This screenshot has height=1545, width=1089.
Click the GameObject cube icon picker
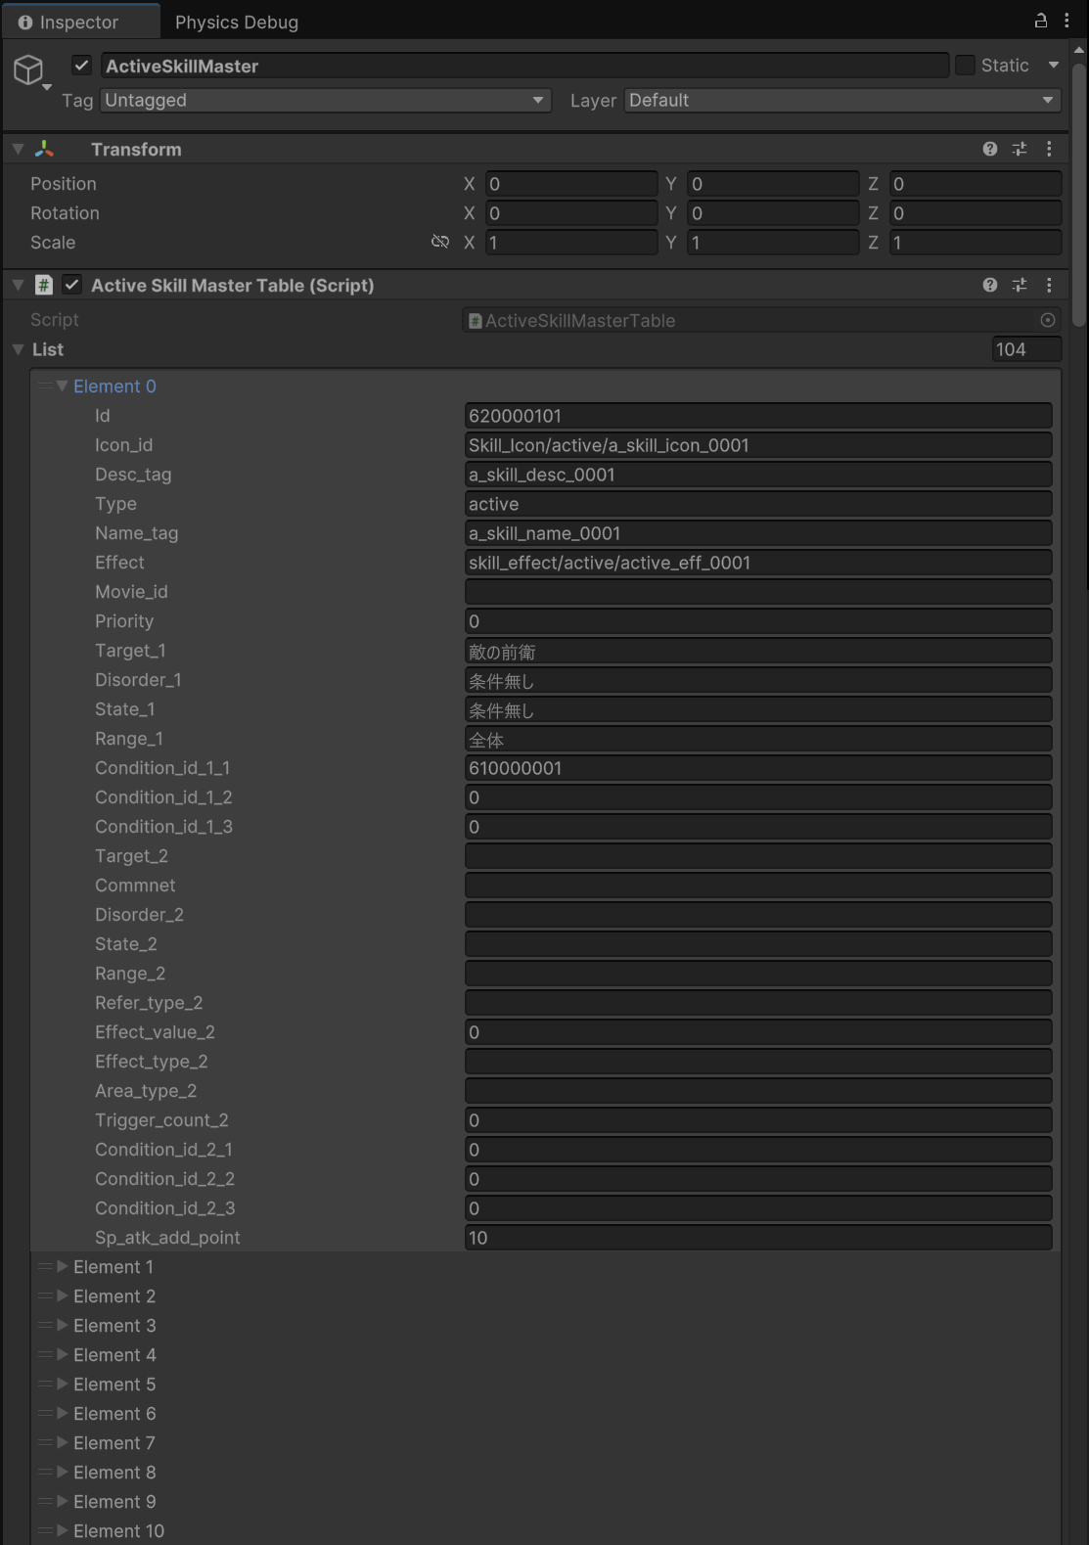point(29,69)
